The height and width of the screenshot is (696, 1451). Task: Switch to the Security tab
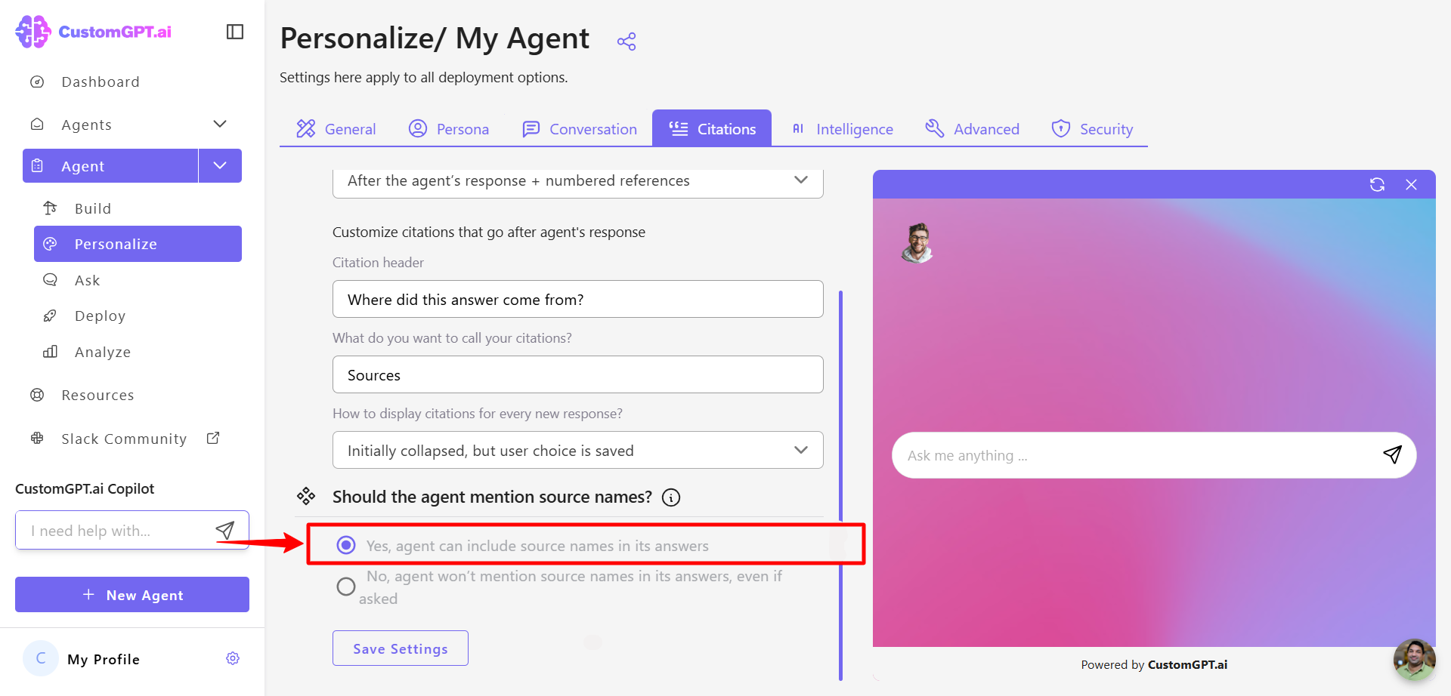pyautogui.click(x=1092, y=129)
